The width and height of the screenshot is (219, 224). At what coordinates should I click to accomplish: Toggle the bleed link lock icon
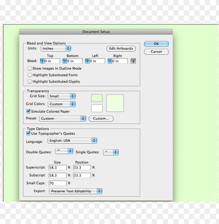click(x=133, y=61)
